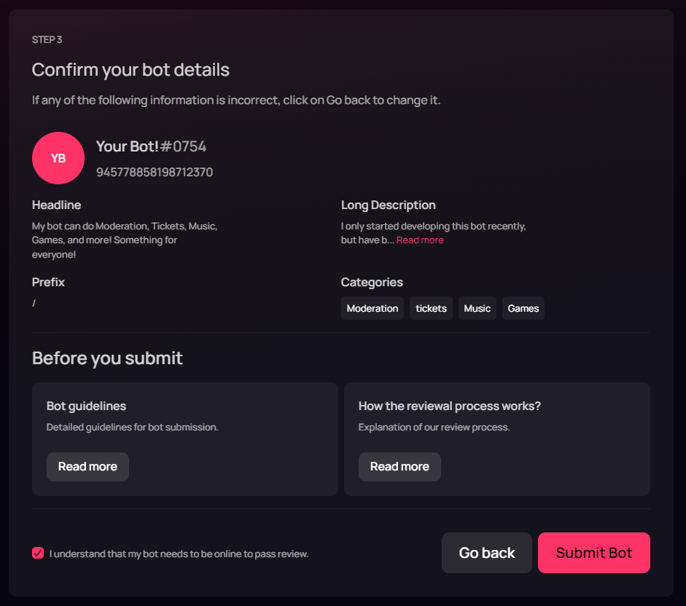Click the checkbox label about online review
The height and width of the screenshot is (606, 686).
[x=179, y=554]
